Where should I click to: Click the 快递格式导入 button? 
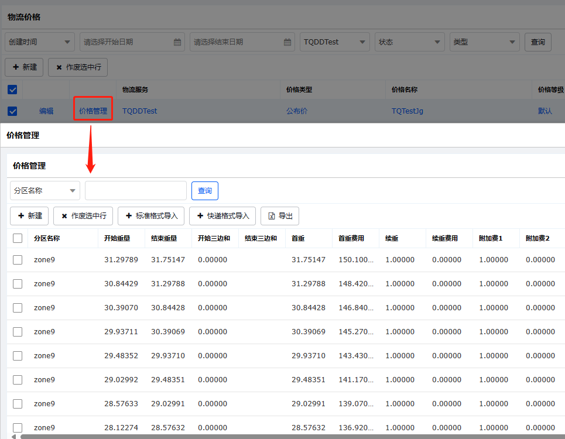coord(222,216)
